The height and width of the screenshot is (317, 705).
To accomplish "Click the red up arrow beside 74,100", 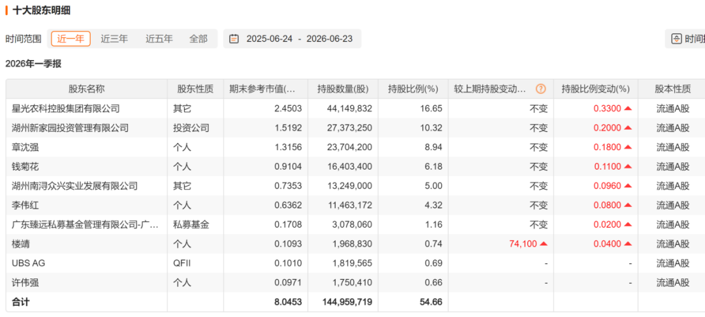I will (544, 244).
